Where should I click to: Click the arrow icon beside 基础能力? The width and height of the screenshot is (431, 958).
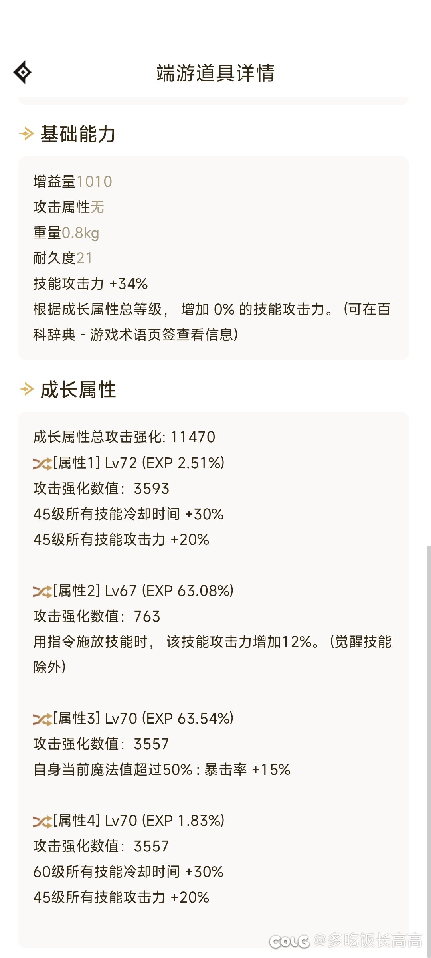tap(27, 133)
